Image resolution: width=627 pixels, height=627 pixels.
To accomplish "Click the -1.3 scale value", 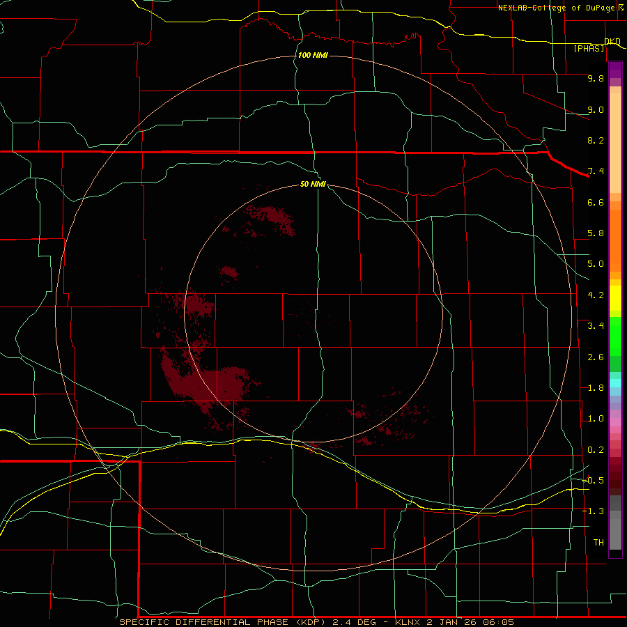I will [x=594, y=511].
